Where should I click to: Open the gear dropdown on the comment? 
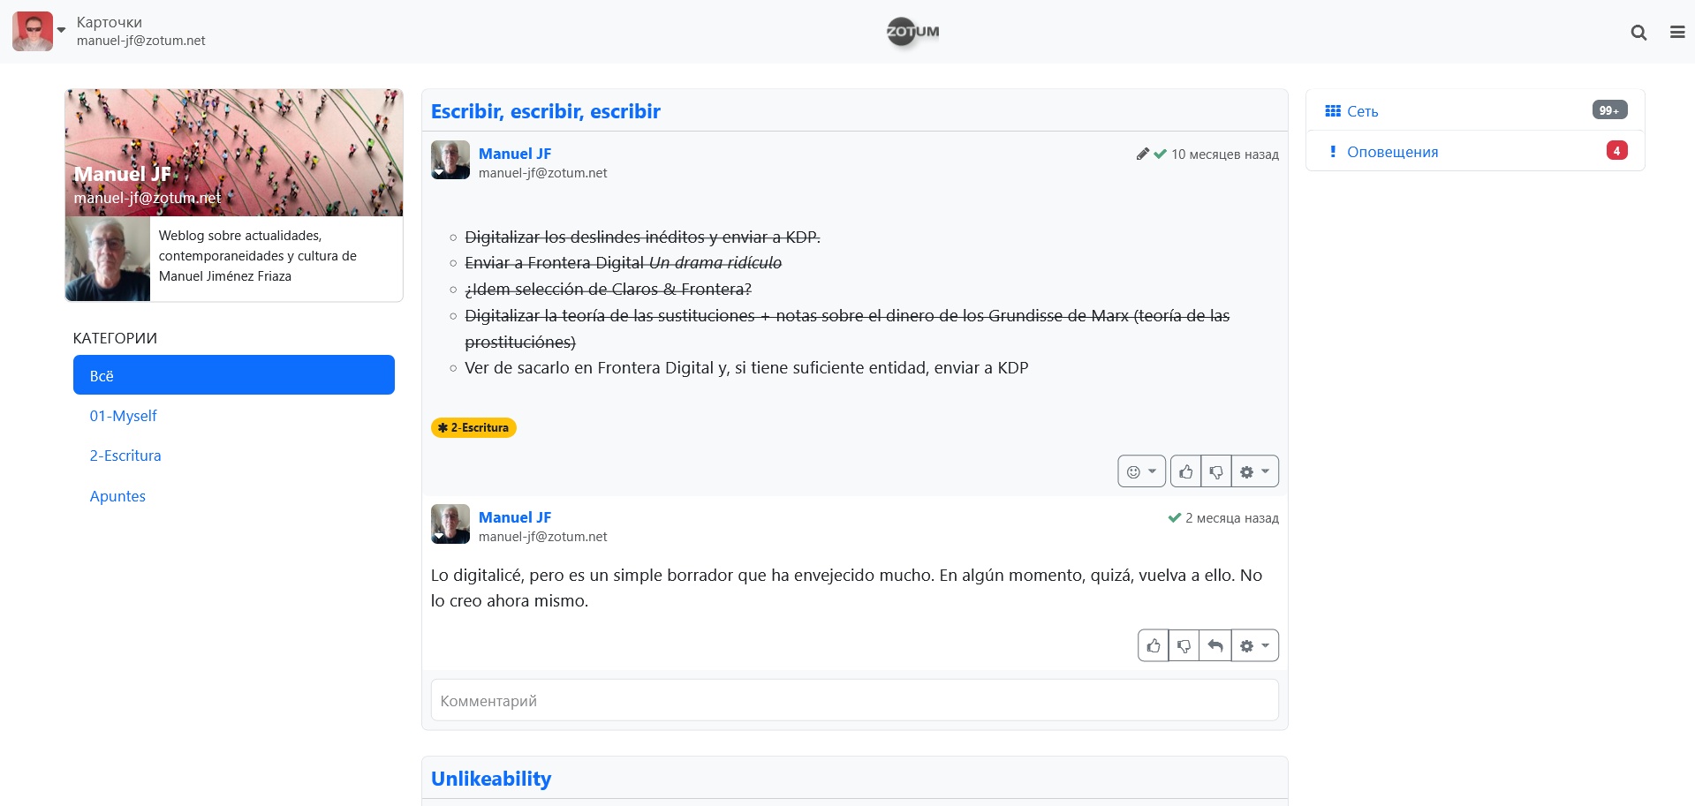1254,645
